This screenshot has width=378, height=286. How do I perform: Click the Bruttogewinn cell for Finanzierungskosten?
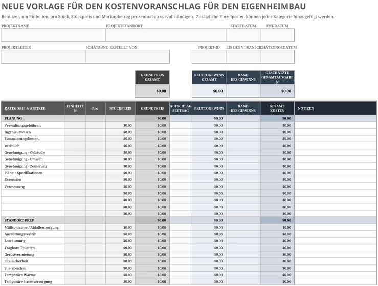[209, 139]
